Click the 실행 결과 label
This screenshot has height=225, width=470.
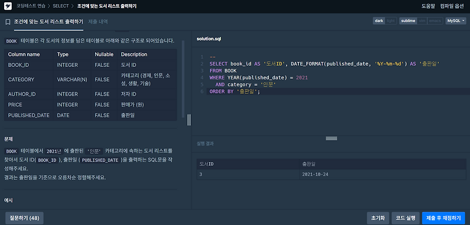[205, 143]
